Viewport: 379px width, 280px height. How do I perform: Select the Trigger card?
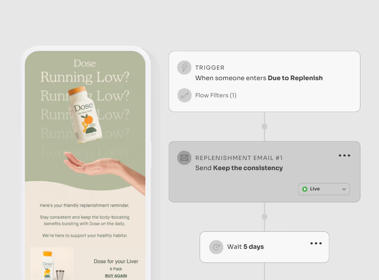[x=265, y=81]
